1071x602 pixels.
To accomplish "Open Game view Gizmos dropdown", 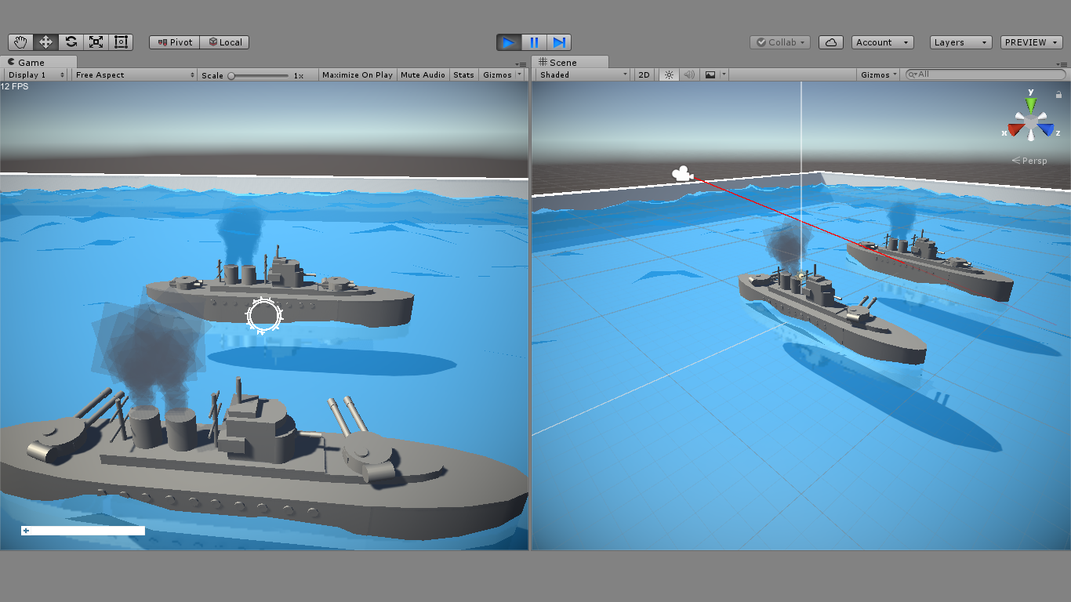I will [501, 75].
